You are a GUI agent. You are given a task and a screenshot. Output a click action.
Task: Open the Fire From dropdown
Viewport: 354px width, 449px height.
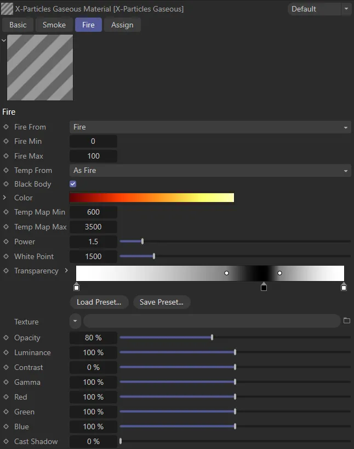pyautogui.click(x=210, y=127)
